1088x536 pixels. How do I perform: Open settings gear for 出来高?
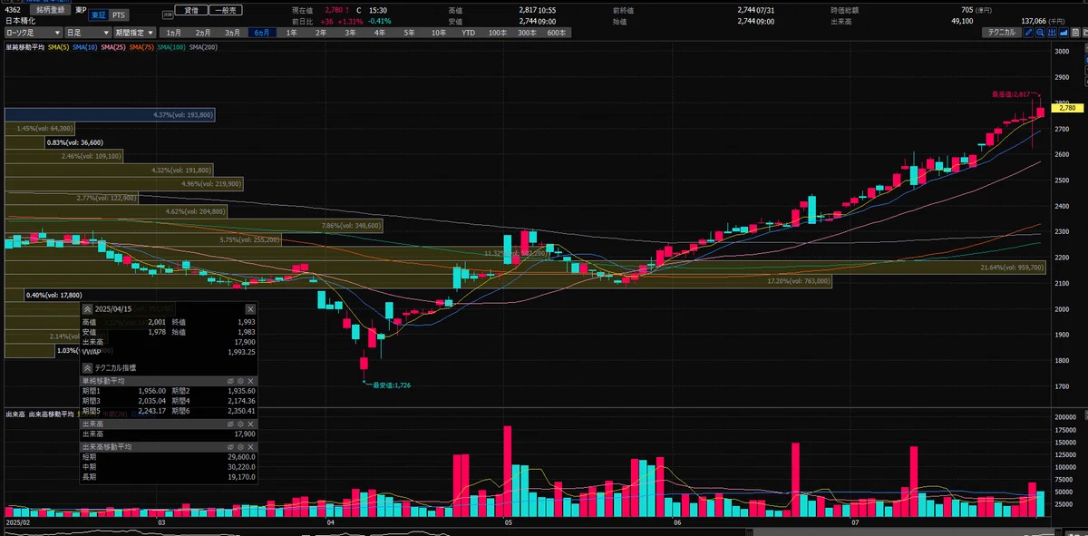(240, 424)
